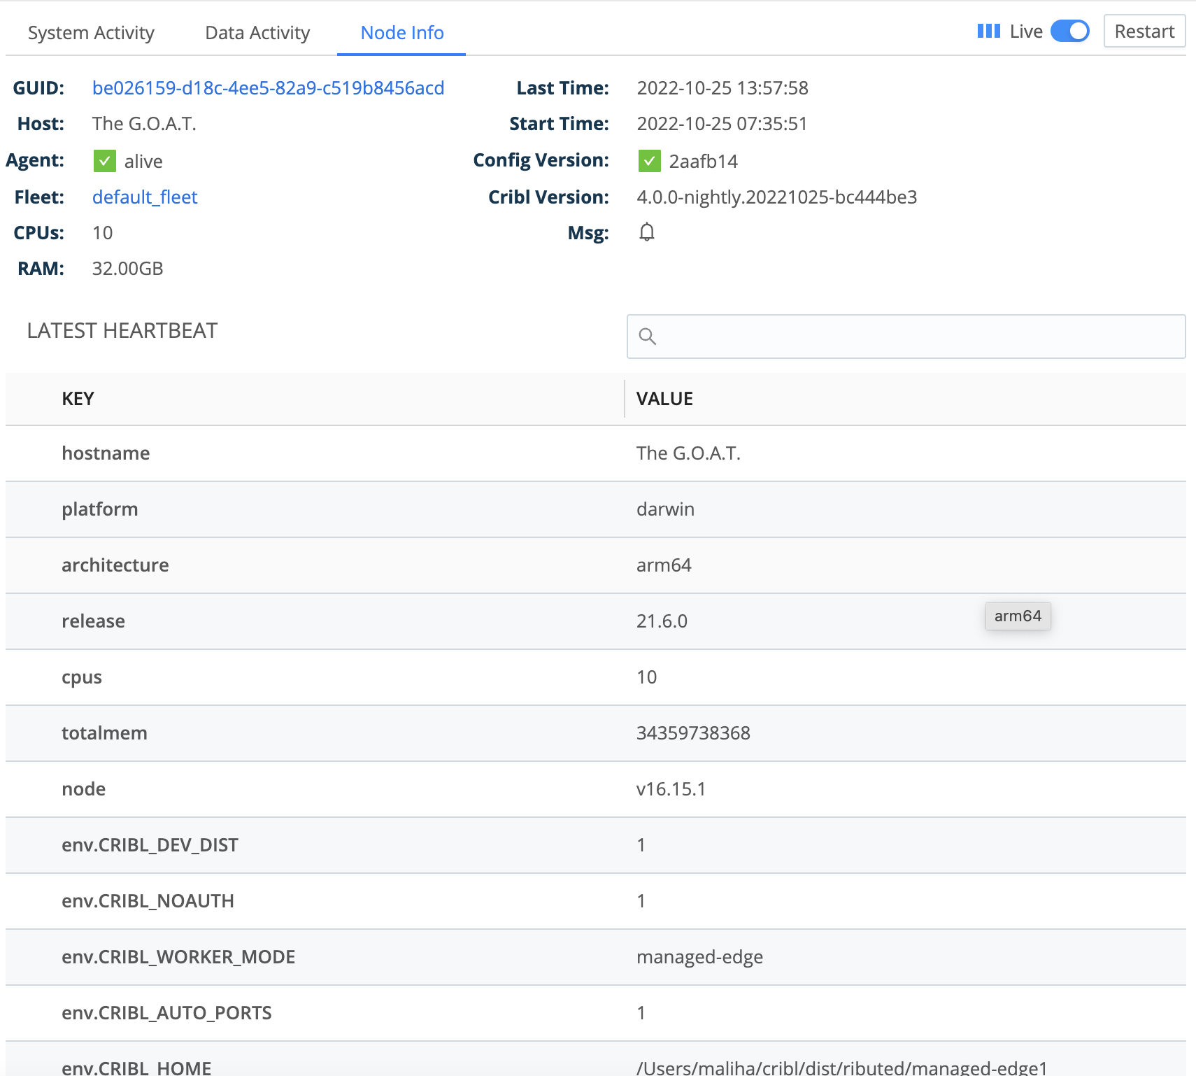1196x1076 pixels.
Task: Disable the Live toggle switch
Action: click(1069, 31)
